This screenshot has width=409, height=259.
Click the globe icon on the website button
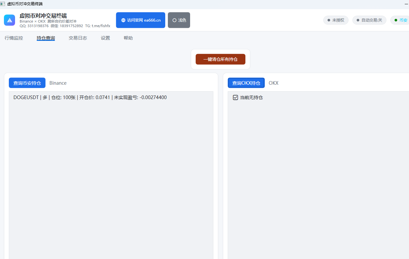point(123,20)
